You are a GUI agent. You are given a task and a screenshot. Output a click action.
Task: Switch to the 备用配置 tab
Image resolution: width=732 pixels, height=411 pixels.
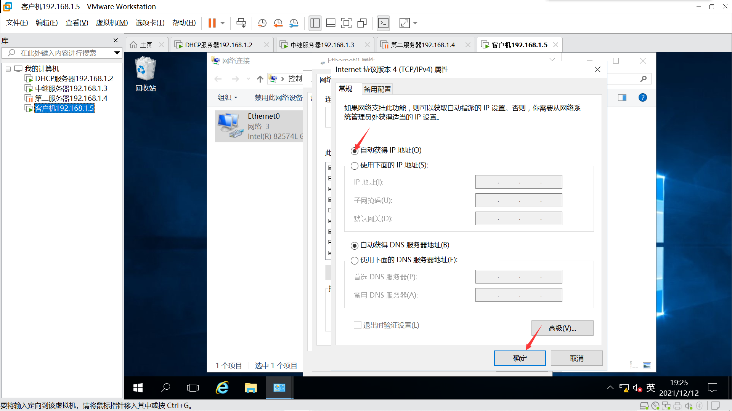click(377, 89)
